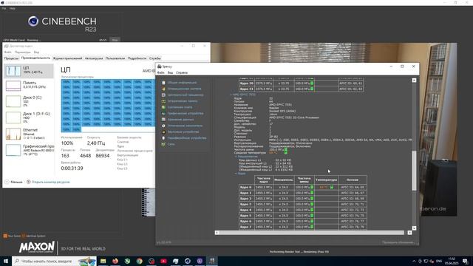Viewport: 473px width, 266px height.
Task: Select the Audio devices icon in Speccy
Action: (163, 132)
